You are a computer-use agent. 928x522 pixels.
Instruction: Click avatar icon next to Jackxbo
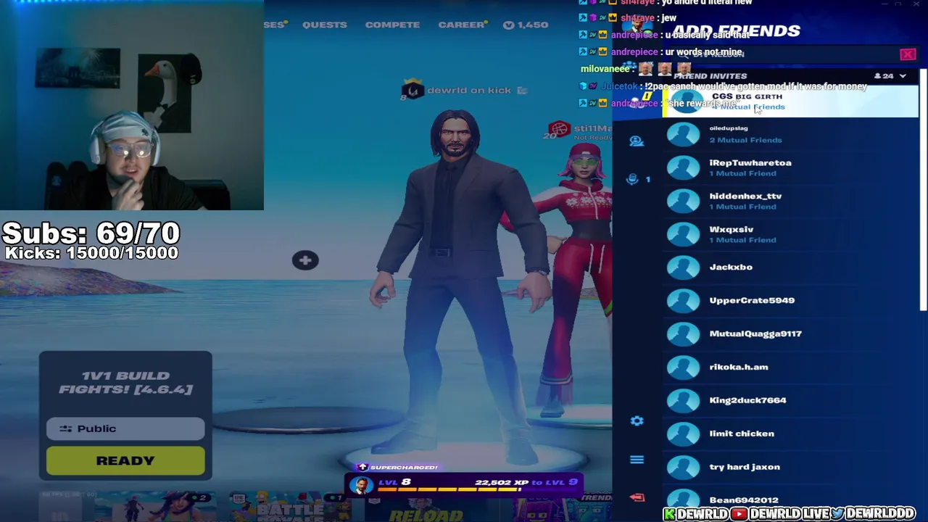(x=683, y=267)
